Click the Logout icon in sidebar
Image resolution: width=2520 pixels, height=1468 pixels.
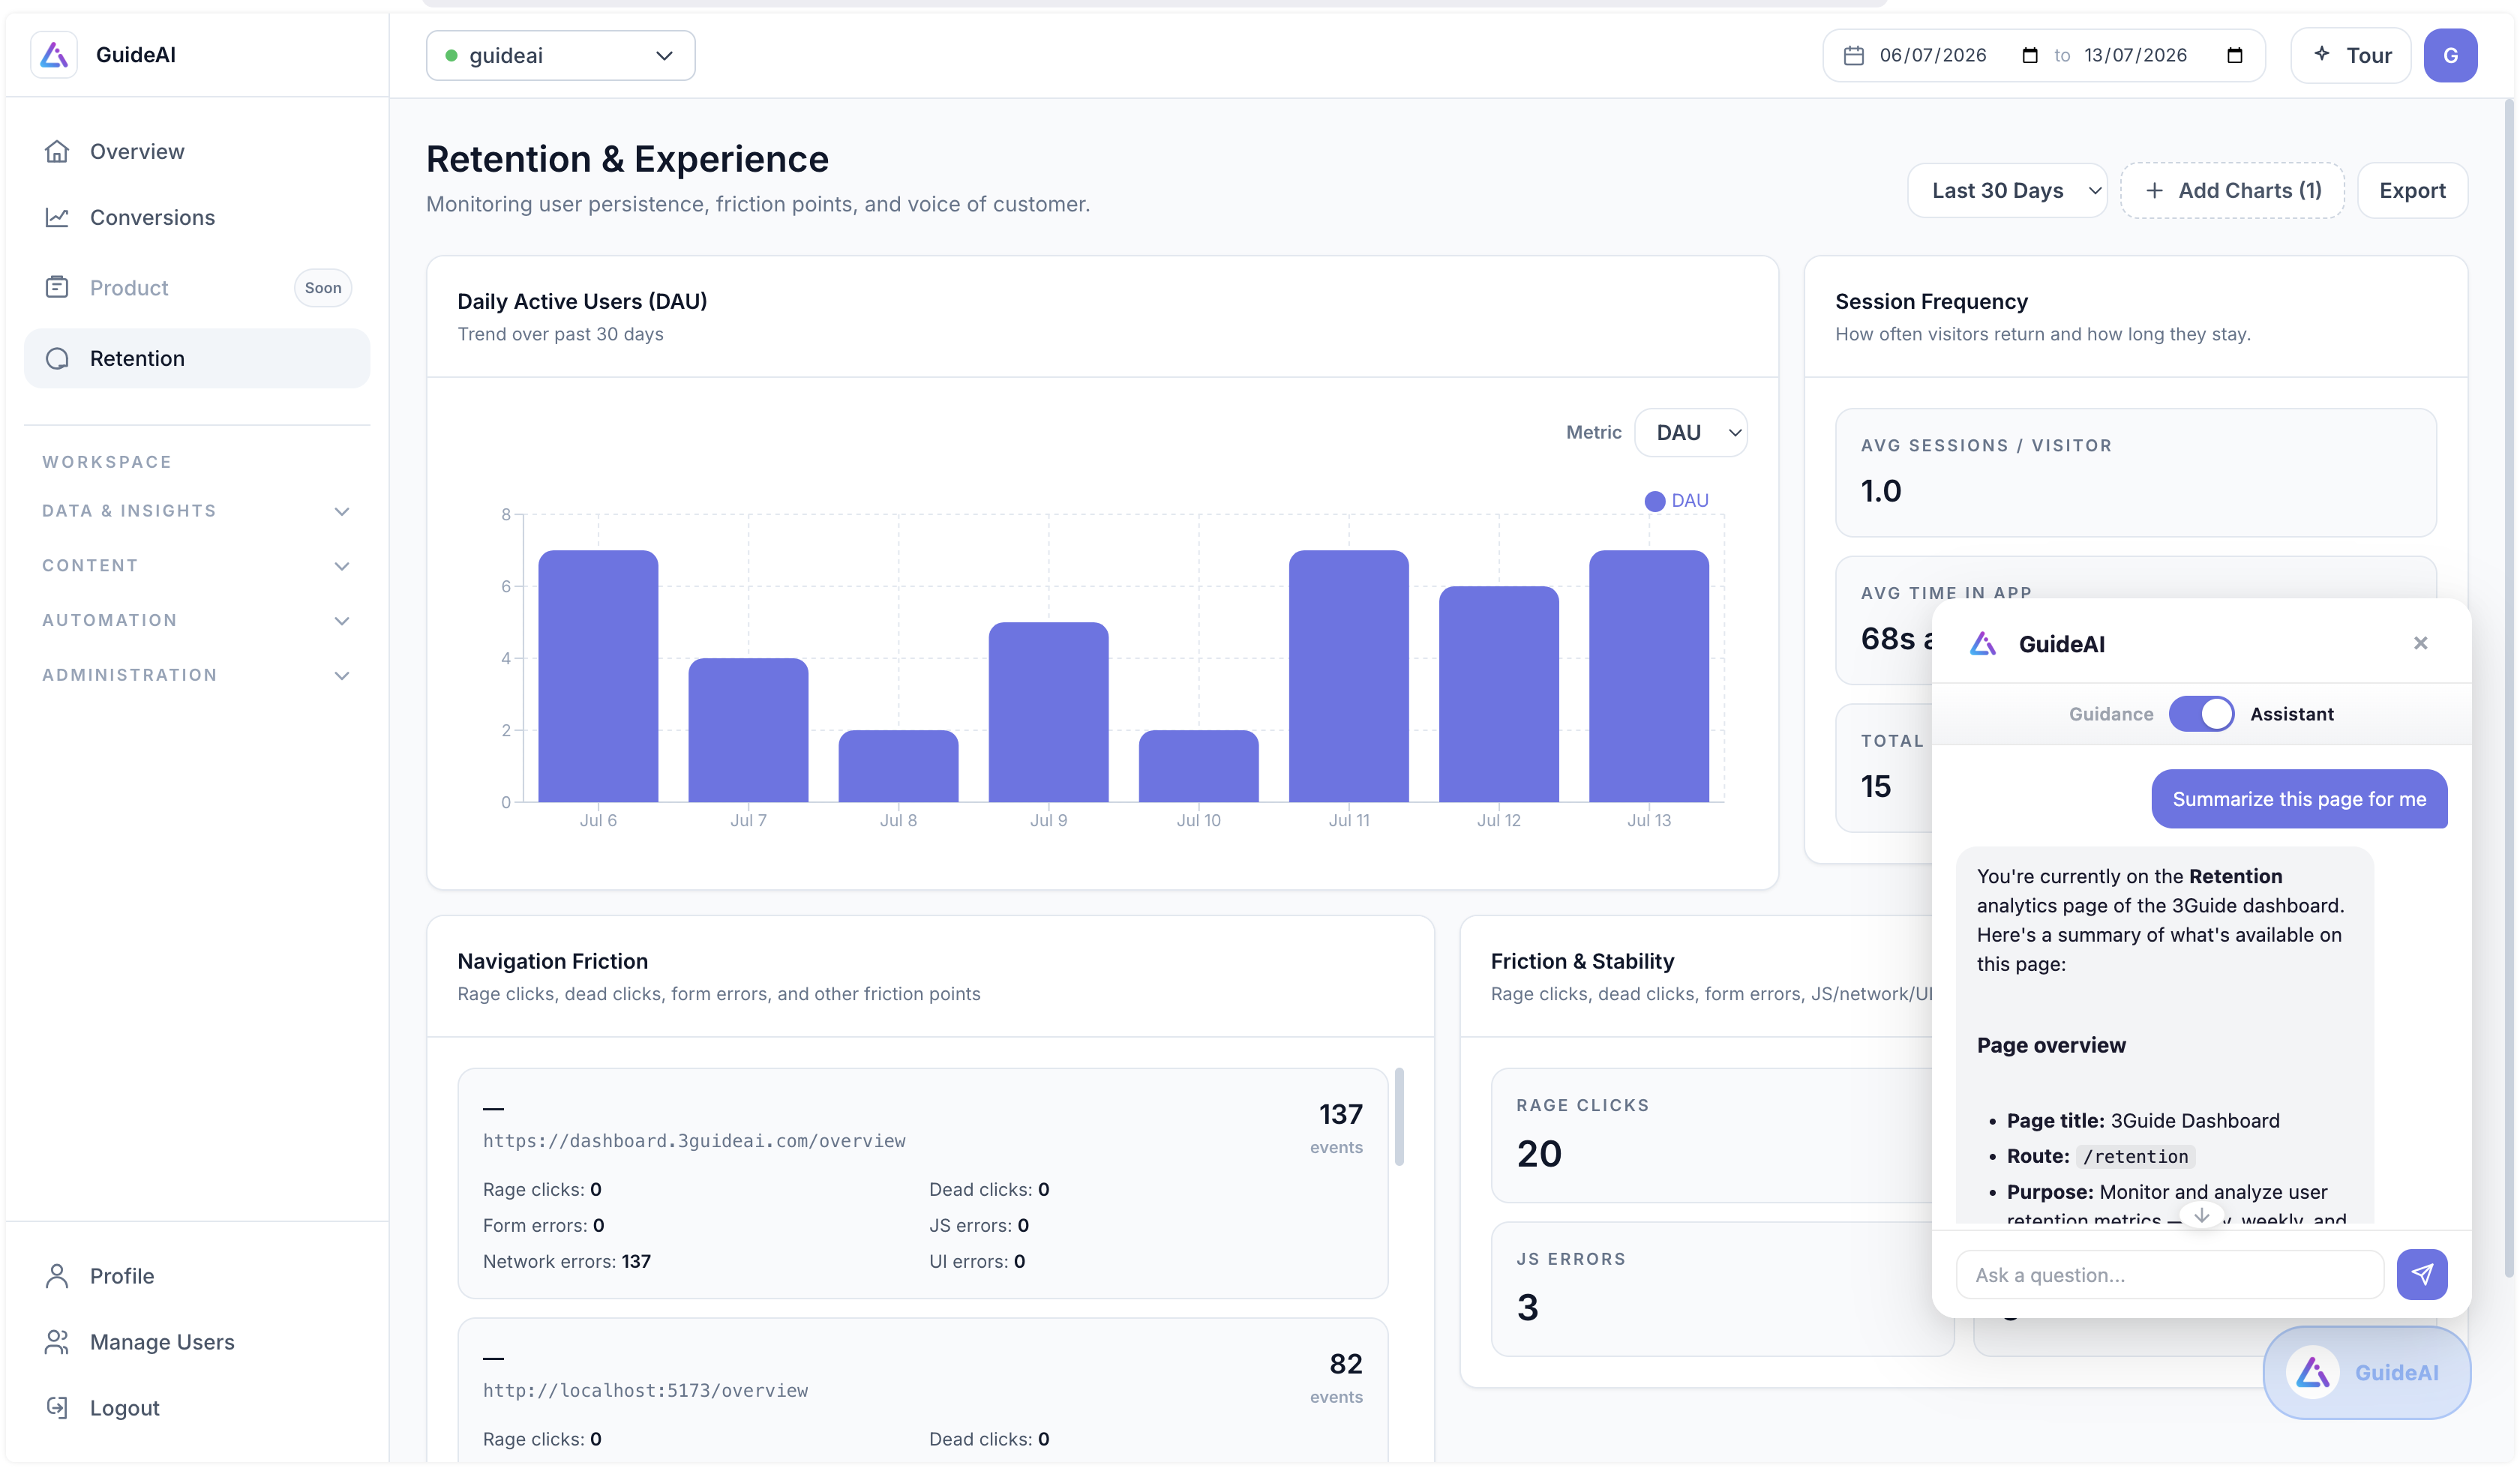click(x=57, y=1407)
